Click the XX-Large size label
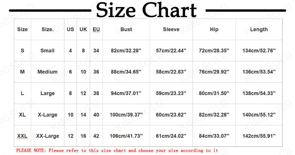 (x=47, y=136)
